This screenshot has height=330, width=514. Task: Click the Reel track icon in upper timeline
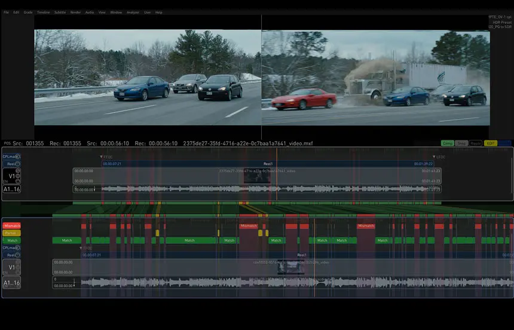click(18, 164)
